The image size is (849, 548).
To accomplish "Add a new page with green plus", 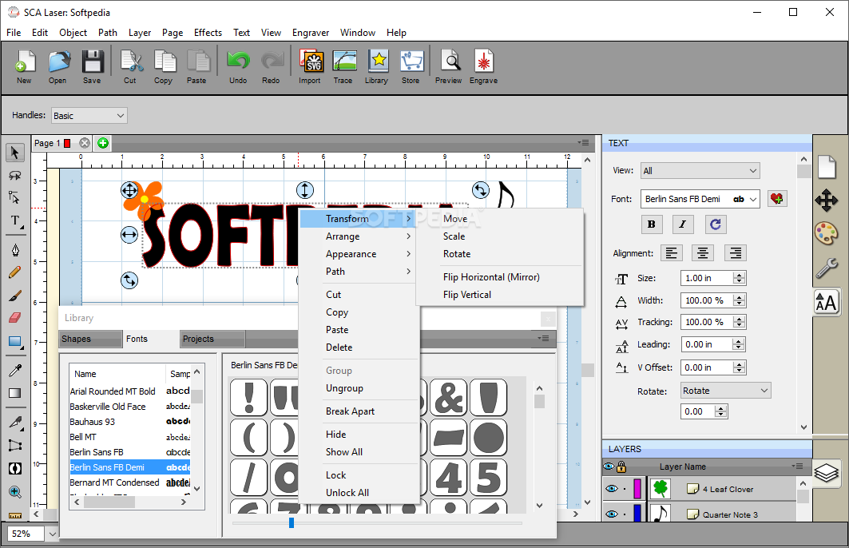I will coord(102,143).
